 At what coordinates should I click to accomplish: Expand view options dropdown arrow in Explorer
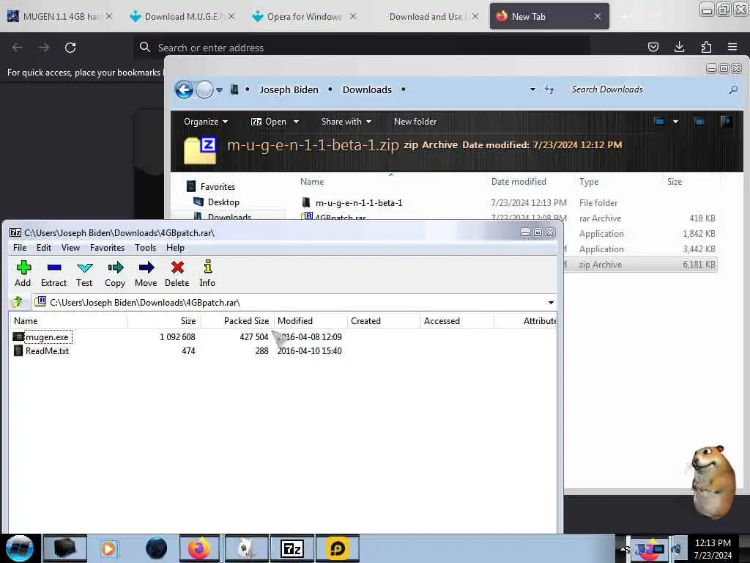(675, 122)
